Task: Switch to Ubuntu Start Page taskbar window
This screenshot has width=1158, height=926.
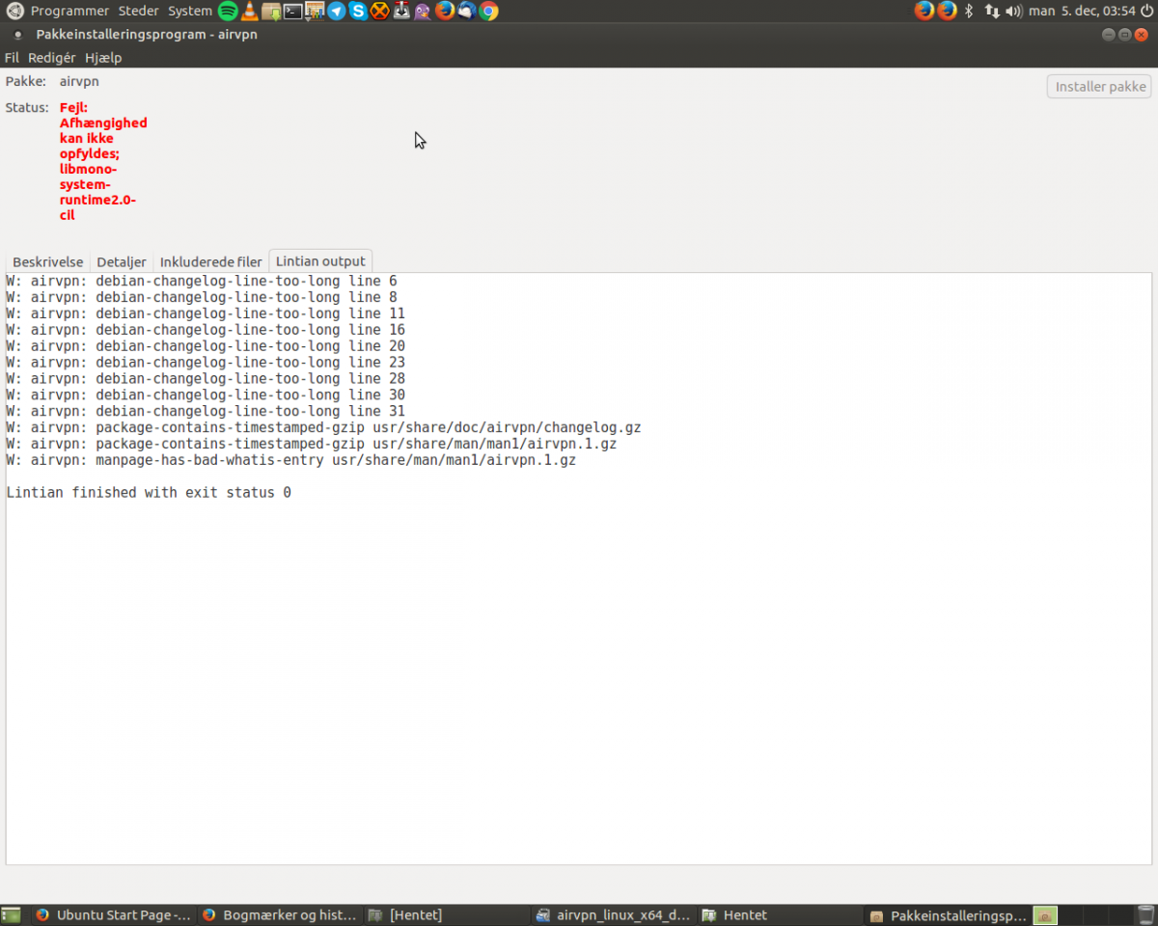Action: coord(112,915)
